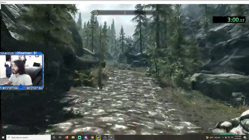Image resolution: width=249 pixels, height=140 pixels.
Task: Click the Skyrim window title text
Action: coord(4,2)
